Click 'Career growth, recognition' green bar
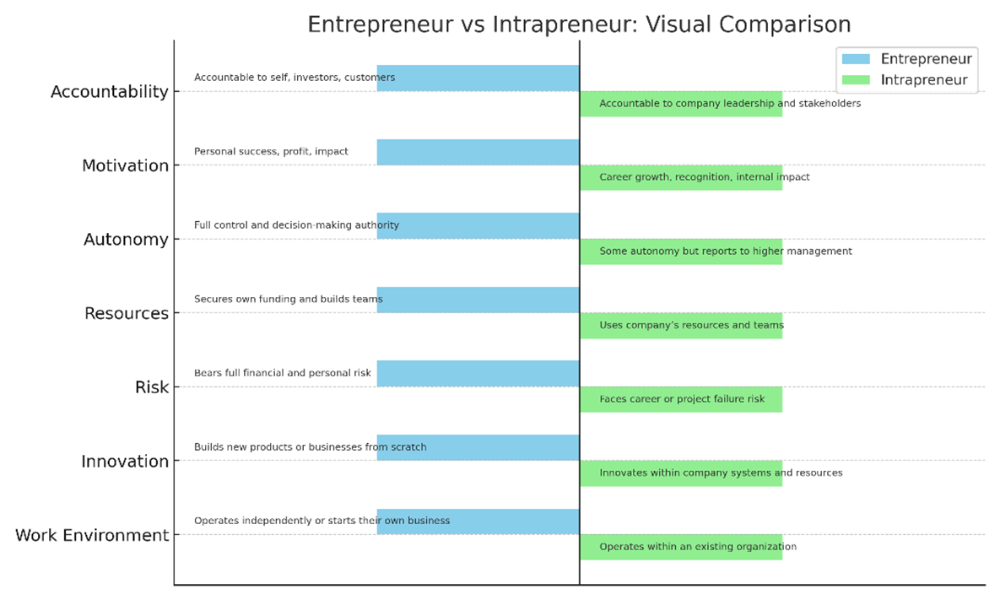Screen dimensions: 1000x600 681,177
